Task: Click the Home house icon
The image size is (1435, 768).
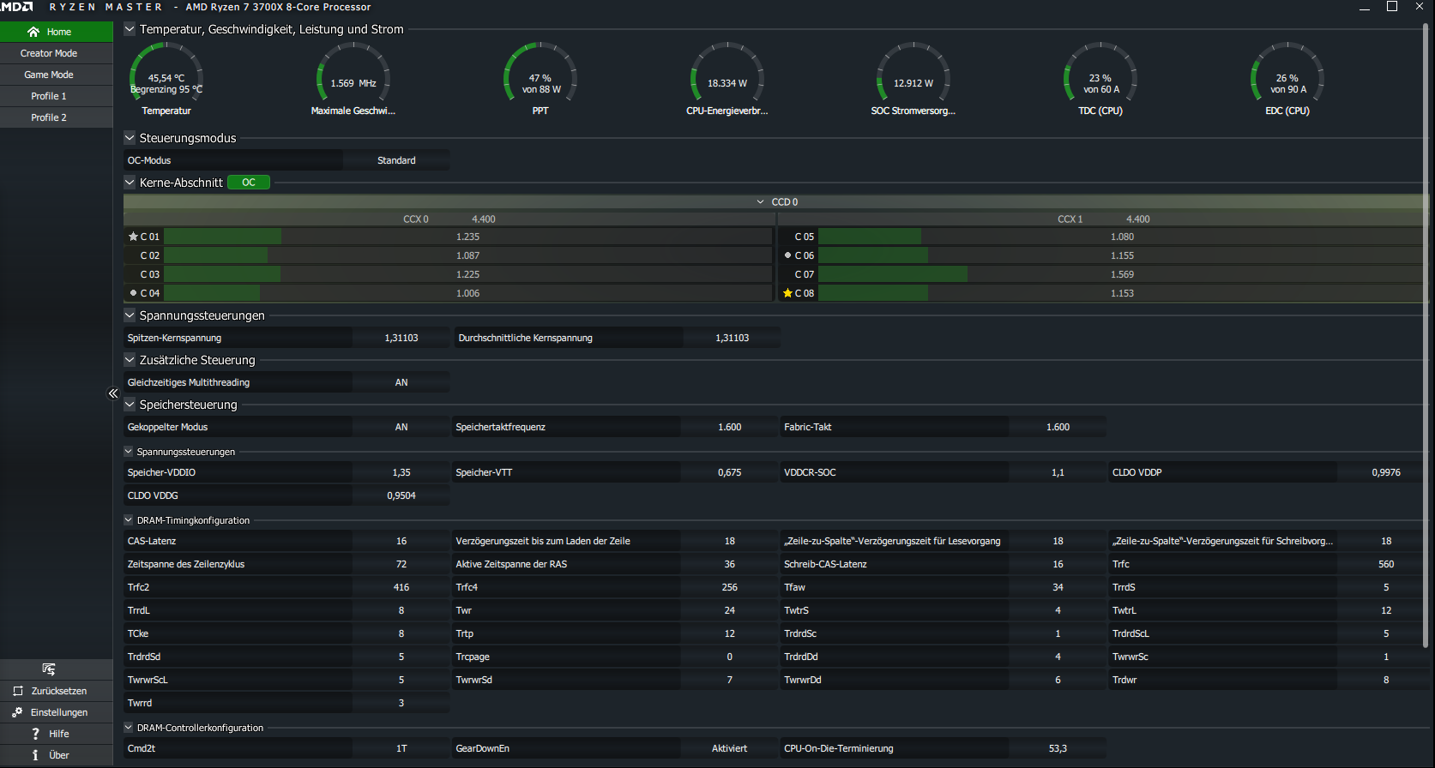Action: (33, 32)
